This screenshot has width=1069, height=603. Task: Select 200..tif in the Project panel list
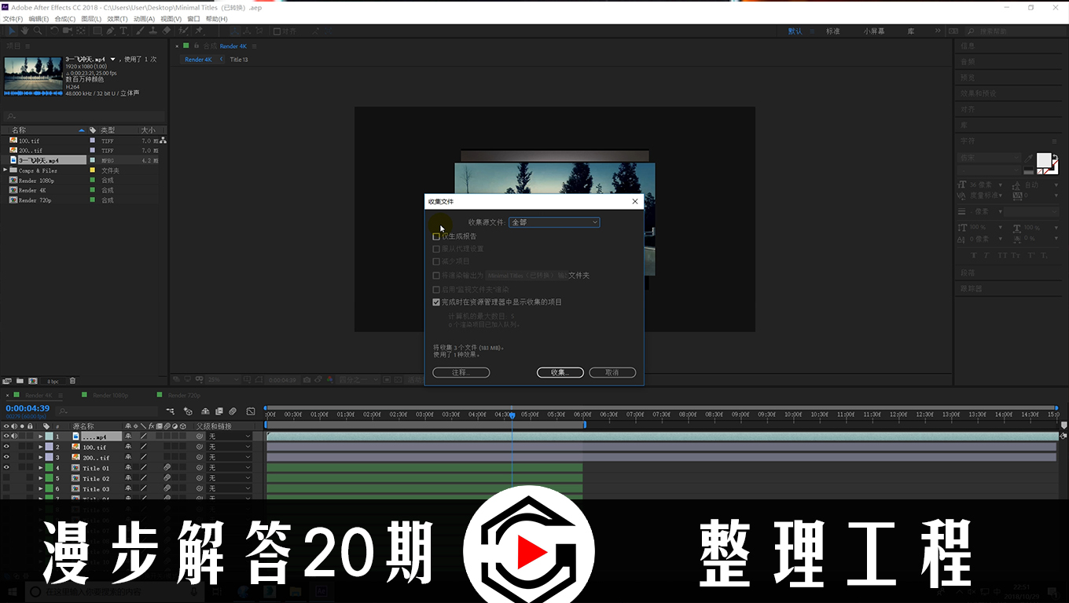click(x=31, y=151)
